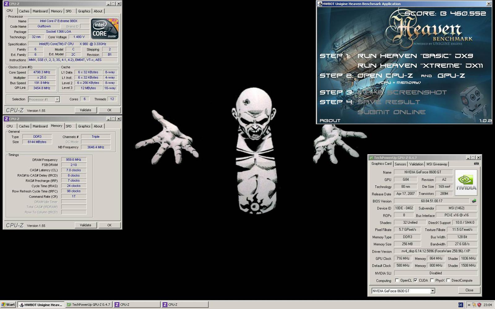Click the TechPowerUp GPU-Z taskbar button
This screenshot has height=309, width=495.
click(89, 305)
